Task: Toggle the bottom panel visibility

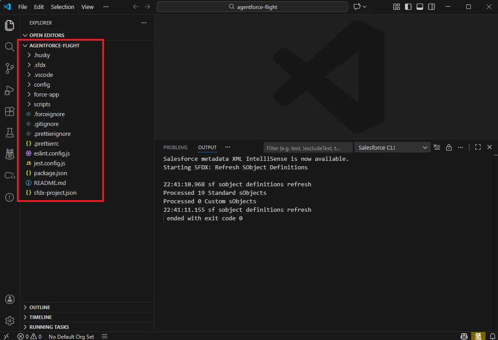Action: click(x=420, y=7)
